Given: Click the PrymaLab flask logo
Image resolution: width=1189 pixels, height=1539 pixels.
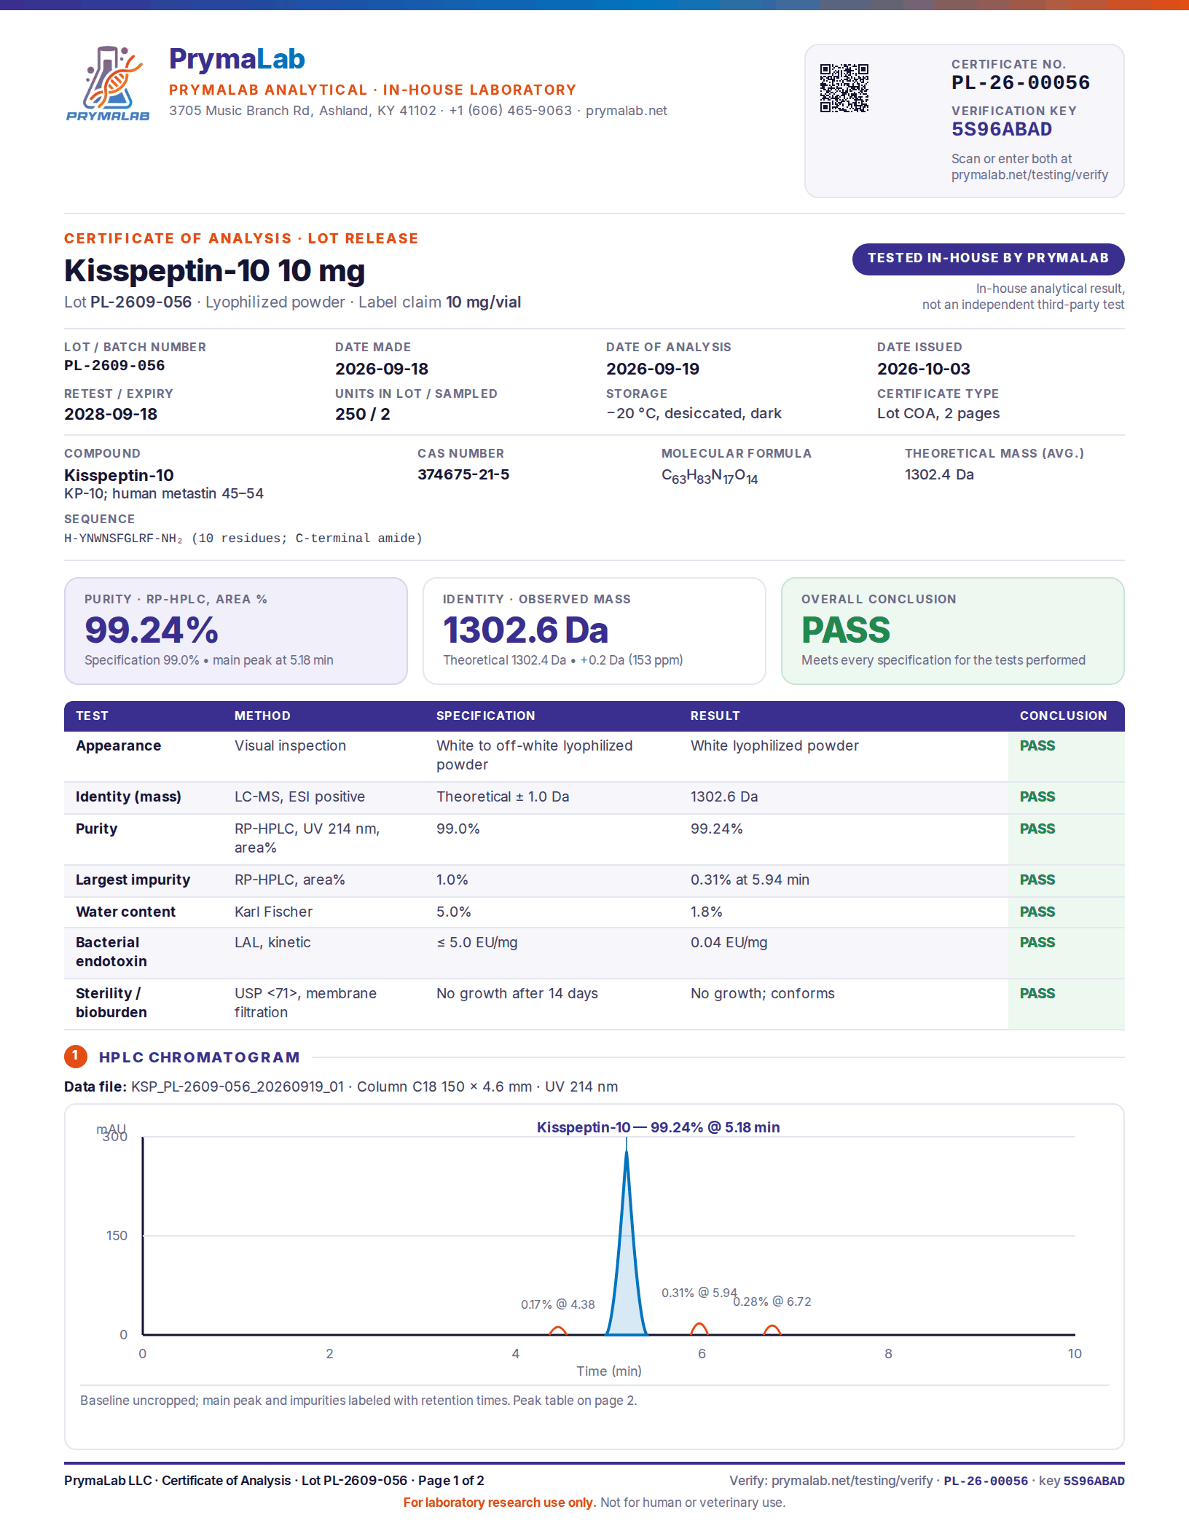Looking at the screenshot, I should [108, 83].
